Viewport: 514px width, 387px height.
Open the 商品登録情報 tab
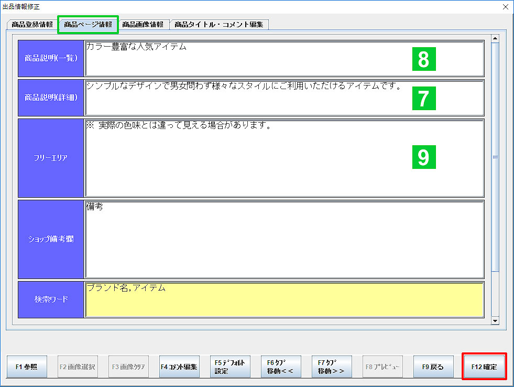[x=32, y=25]
